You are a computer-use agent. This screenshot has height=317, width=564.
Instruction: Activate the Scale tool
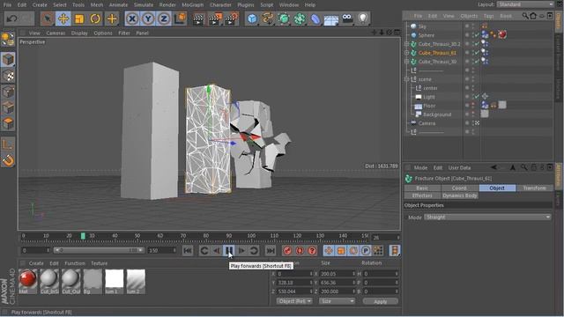(x=79, y=18)
